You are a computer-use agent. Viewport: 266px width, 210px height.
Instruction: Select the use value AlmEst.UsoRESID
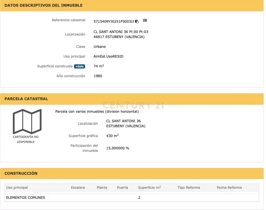click(x=108, y=56)
